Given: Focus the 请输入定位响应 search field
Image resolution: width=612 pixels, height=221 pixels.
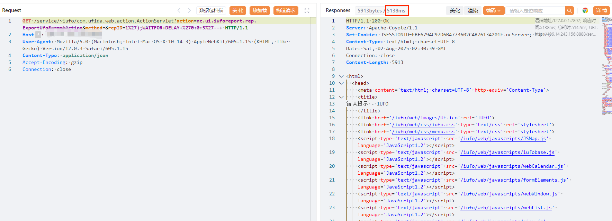Looking at the screenshot, I should (x=535, y=11).
